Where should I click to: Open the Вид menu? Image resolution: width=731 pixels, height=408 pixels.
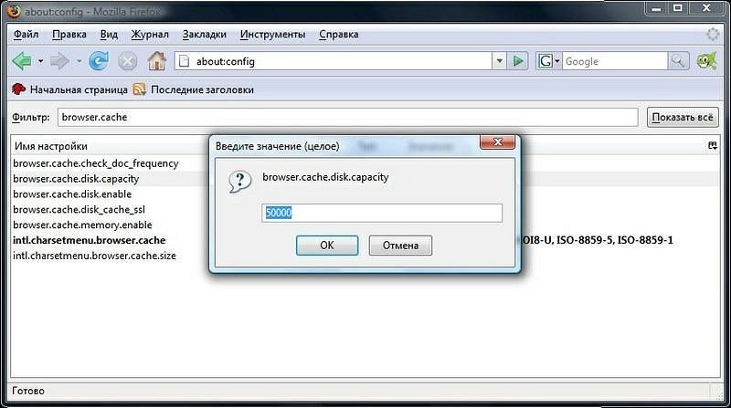[x=109, y=34]
